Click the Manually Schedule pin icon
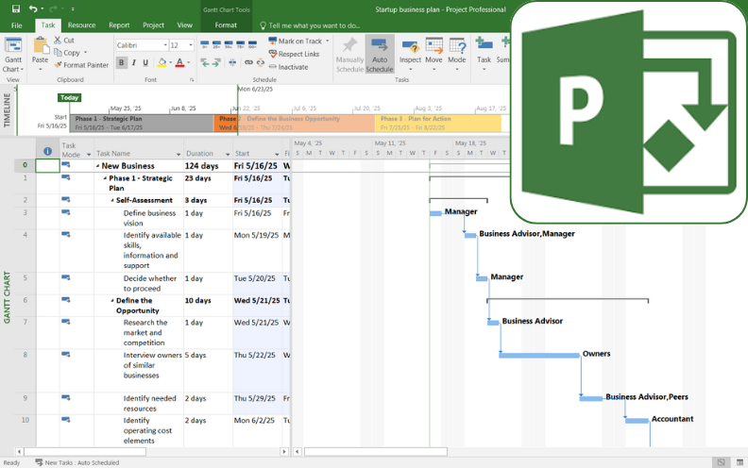This screenshot has width=748, height=468. click(349, 45)
